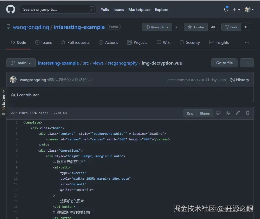Open the repo tabs overflow ellipsis
This screenshot has width=260, height=219.
point(247,43)
